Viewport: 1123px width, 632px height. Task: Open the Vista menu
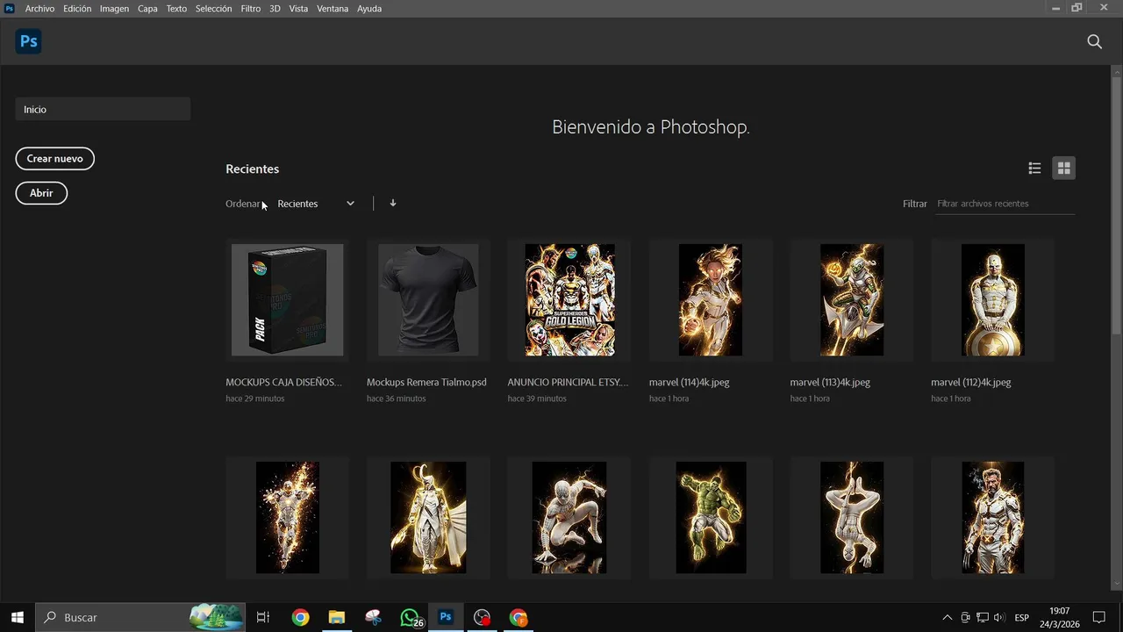click(x=298, y=8)
